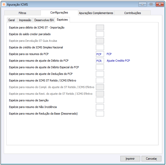
Task: Minimize the Apuração ICMS window
Action: 143,4
